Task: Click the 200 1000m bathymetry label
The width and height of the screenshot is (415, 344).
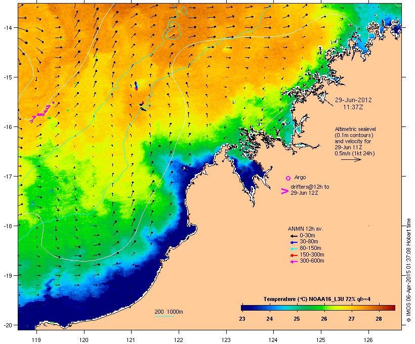Action: pyautogui.click(x=169, y=312)
